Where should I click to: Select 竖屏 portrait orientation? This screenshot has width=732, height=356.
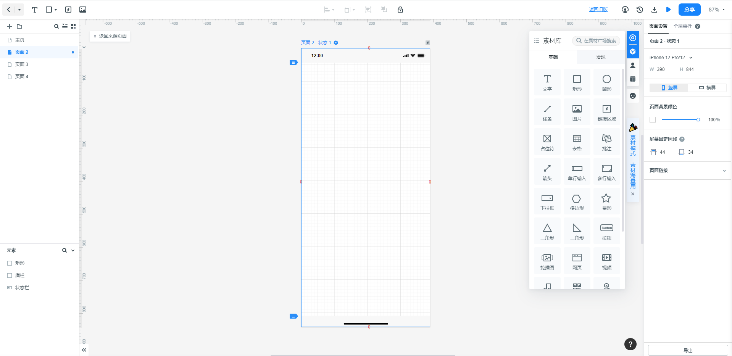pyautogui.click(x=669, y=88)
